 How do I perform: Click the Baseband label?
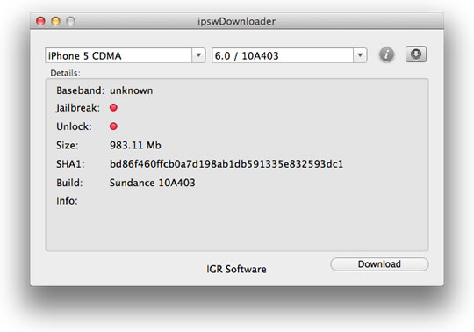[80, 90]
